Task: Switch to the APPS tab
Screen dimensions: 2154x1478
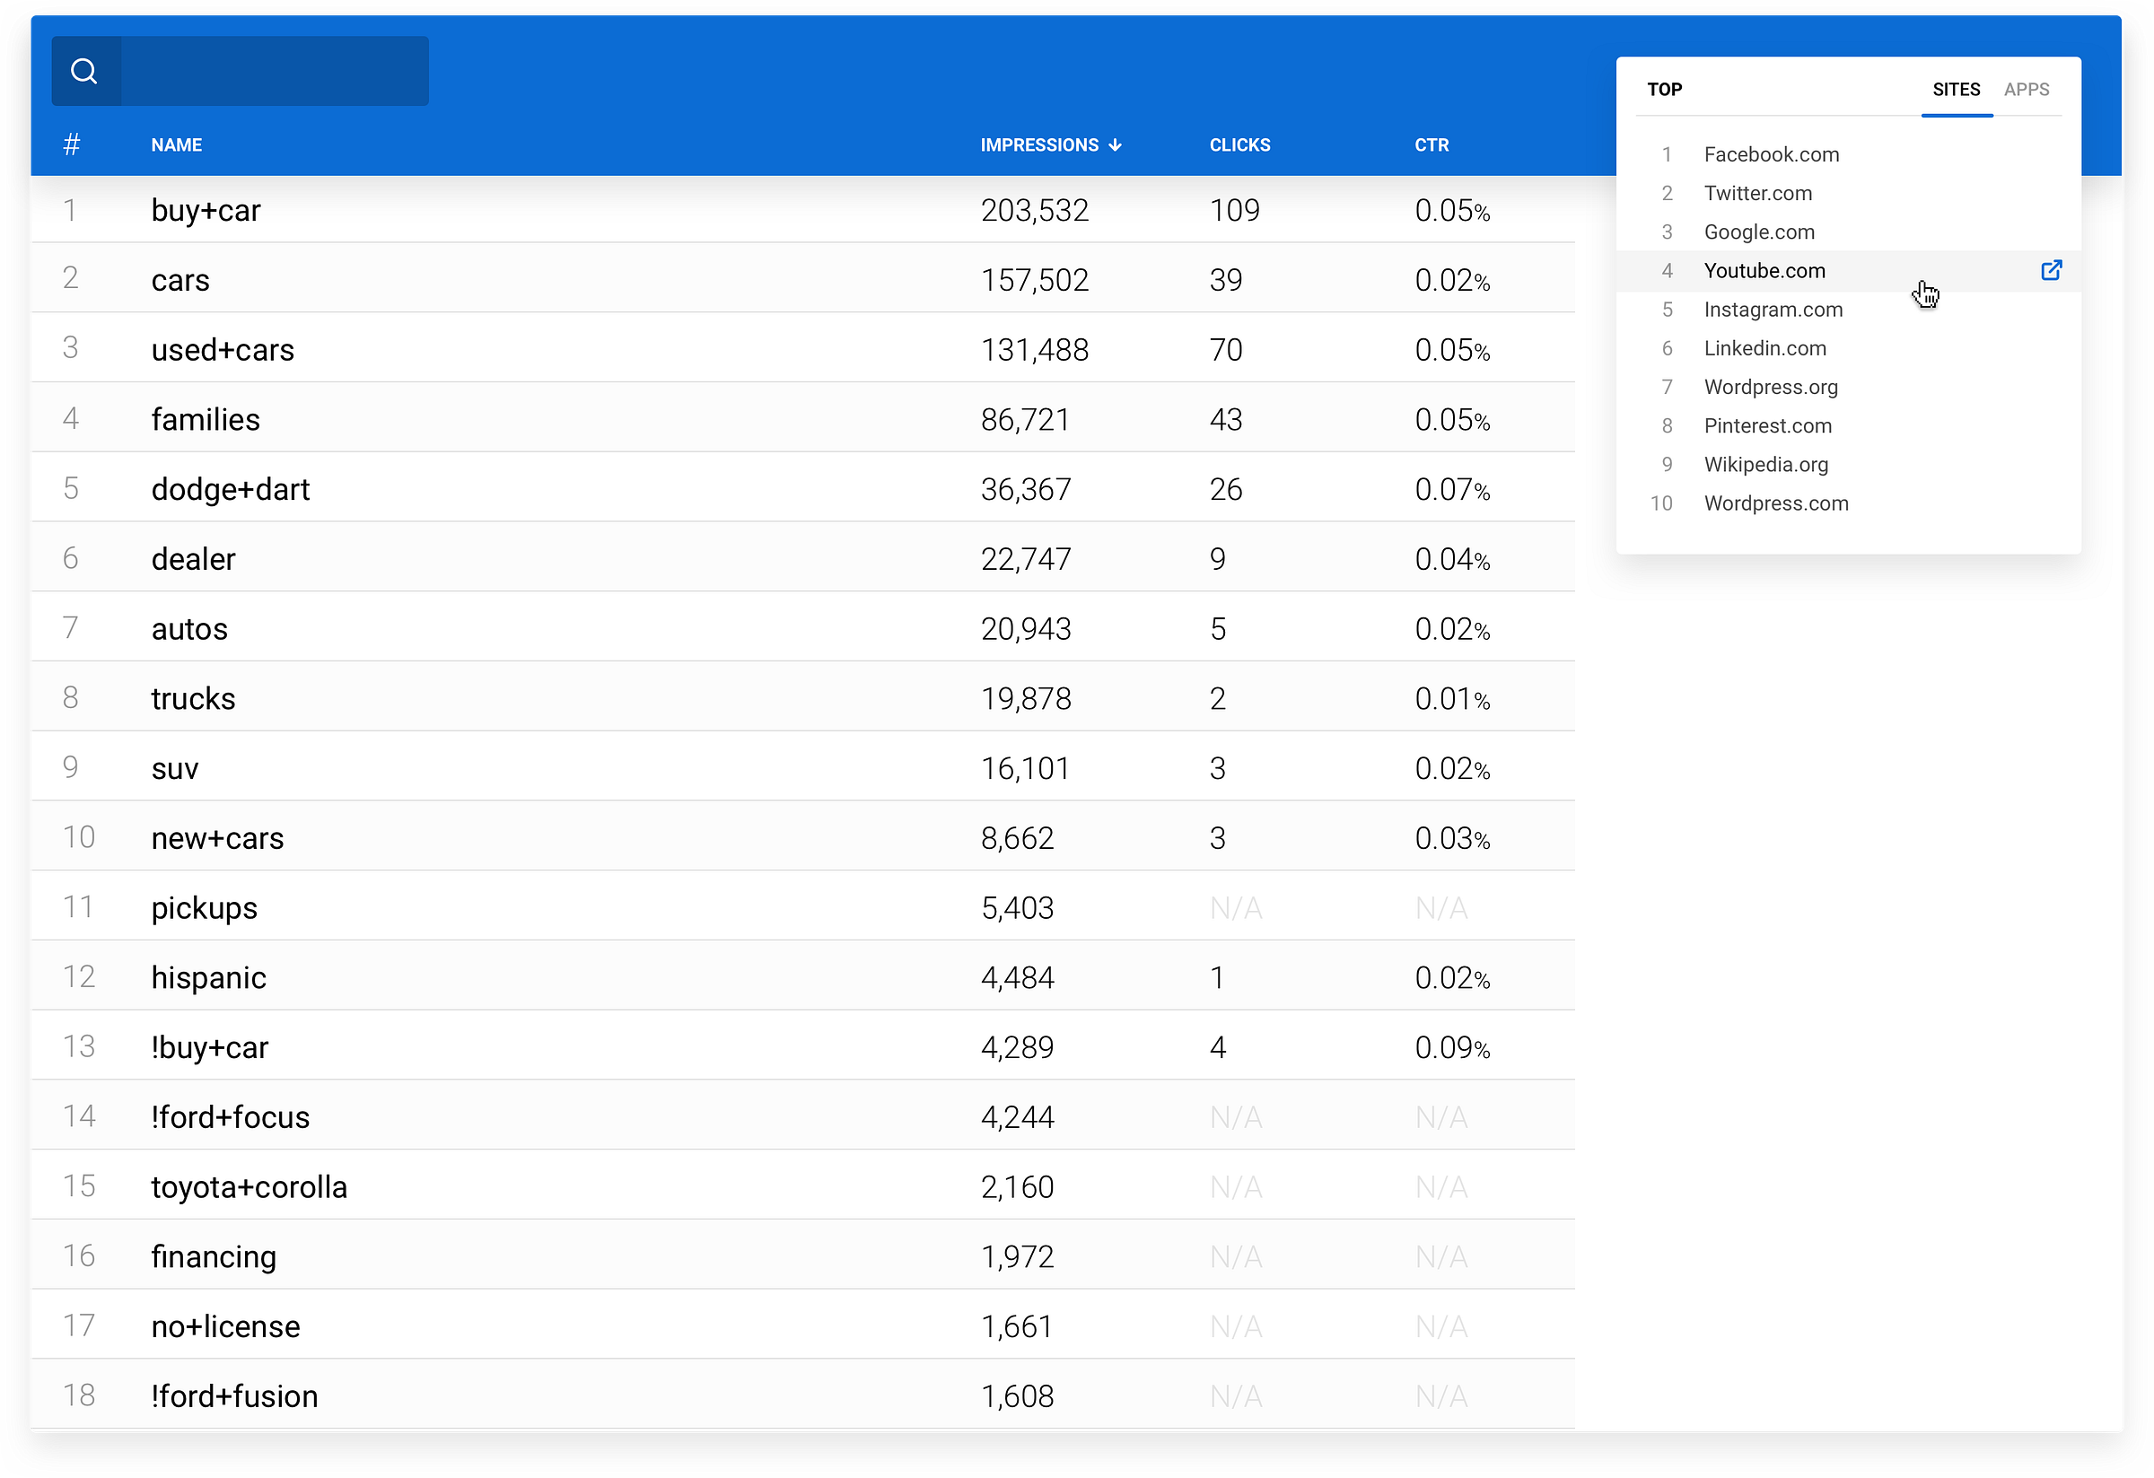Action: pyautogui.click(x=2026, y=90)
